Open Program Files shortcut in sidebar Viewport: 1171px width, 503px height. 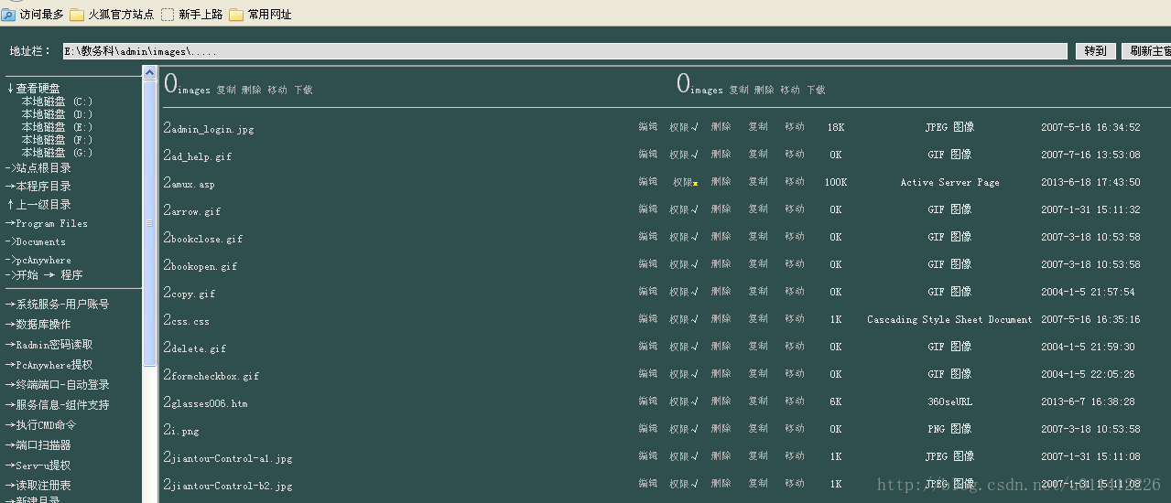[47, 223]
